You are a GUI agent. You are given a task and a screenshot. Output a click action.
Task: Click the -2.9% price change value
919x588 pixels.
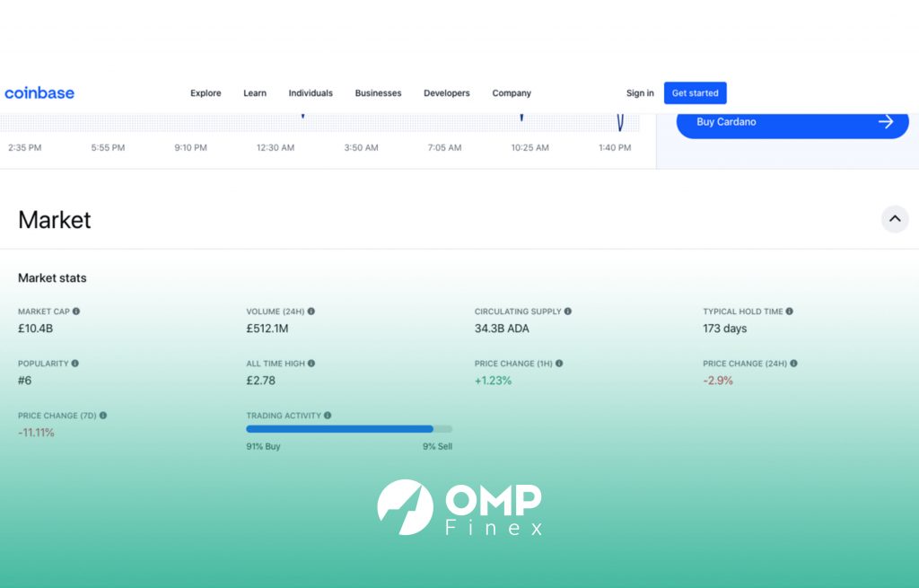[x=718, y=381]
